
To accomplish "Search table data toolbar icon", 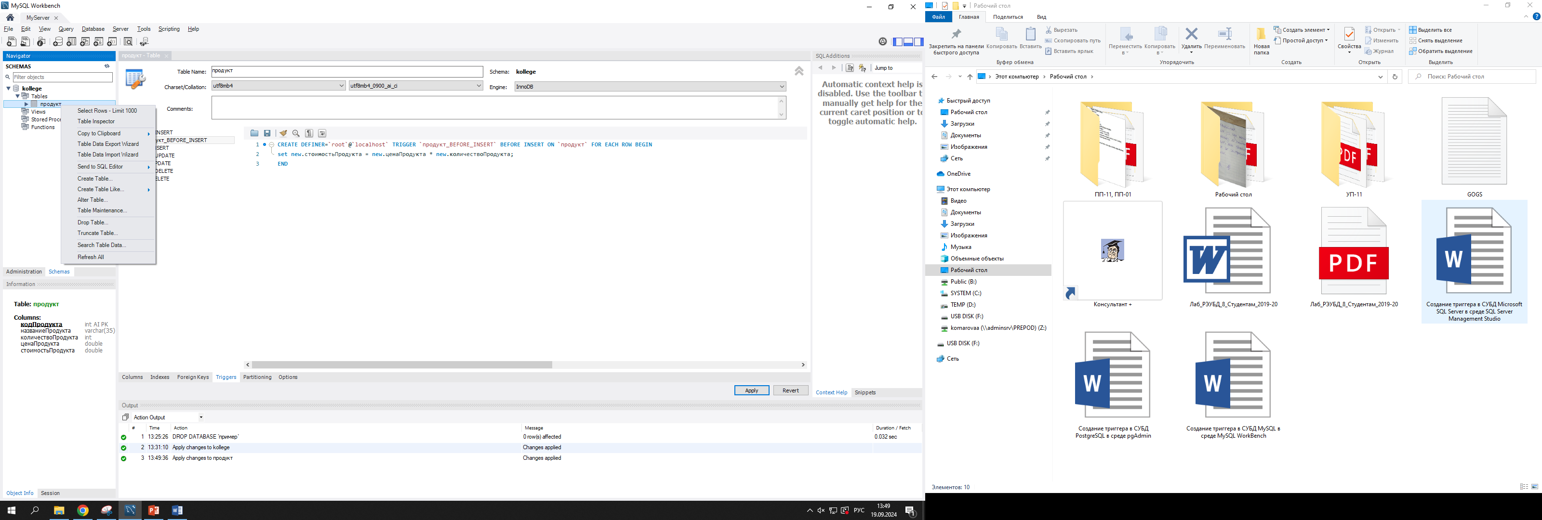I will 128,41.
